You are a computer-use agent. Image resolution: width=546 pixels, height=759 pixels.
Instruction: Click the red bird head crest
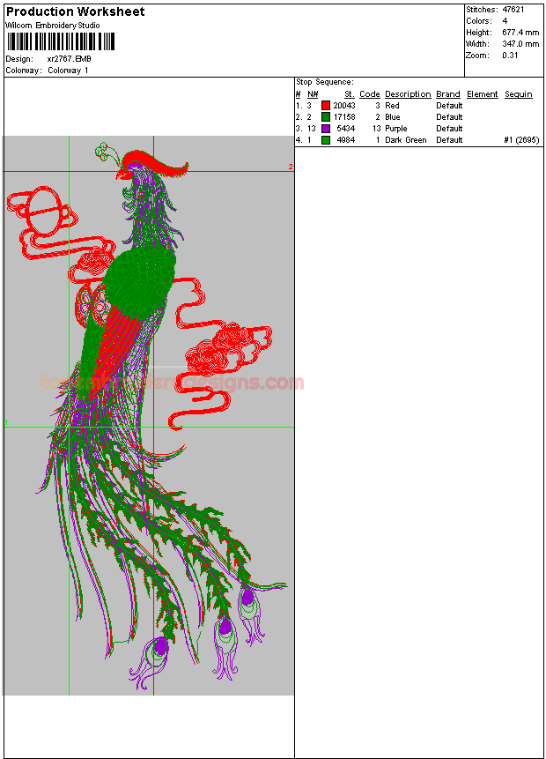pyautogui.click(x=150, y=161)
